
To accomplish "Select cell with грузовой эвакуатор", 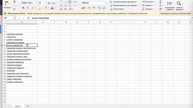I will tap(22, 62).
